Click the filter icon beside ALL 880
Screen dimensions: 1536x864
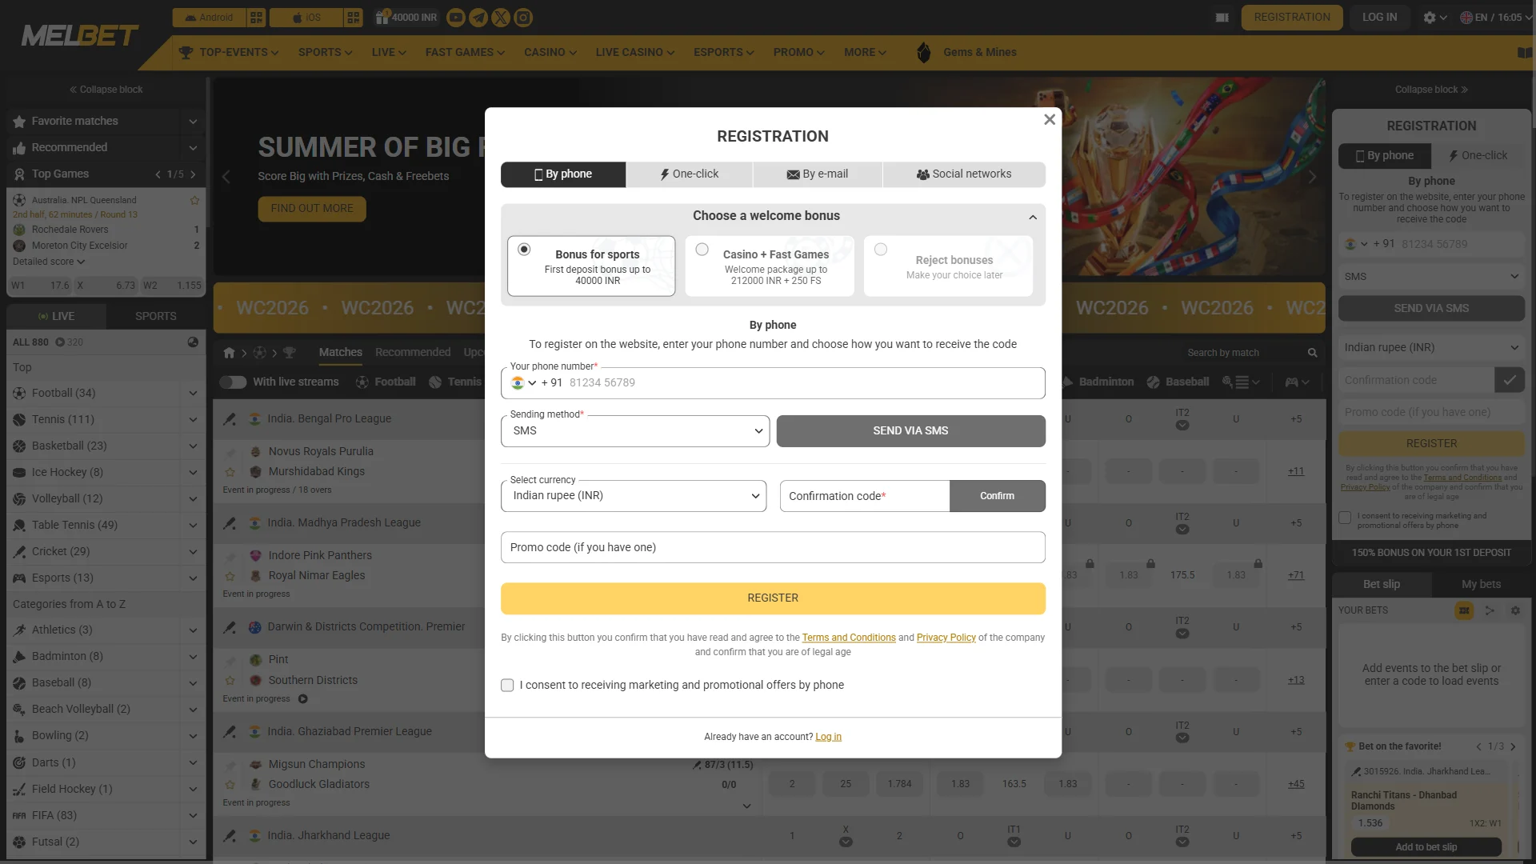193,342
